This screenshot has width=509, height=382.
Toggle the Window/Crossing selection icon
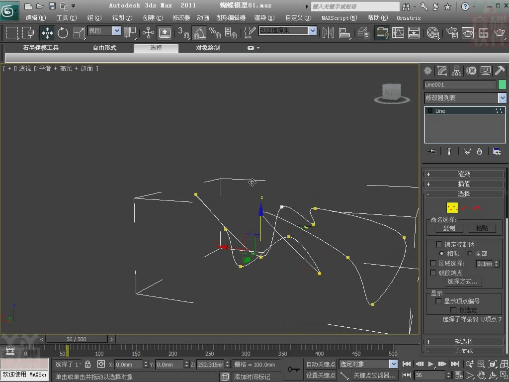coord(28,33)
